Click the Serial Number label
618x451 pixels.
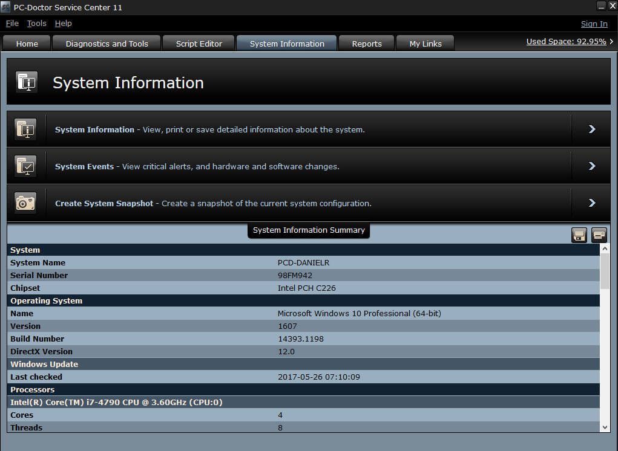(39, 275)
